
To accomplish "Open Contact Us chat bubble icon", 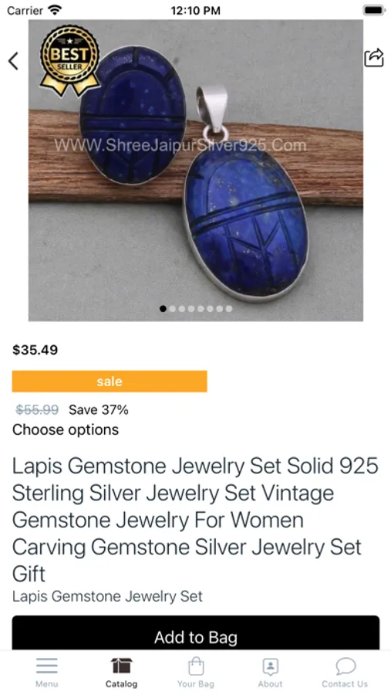I will coord(345,666).
